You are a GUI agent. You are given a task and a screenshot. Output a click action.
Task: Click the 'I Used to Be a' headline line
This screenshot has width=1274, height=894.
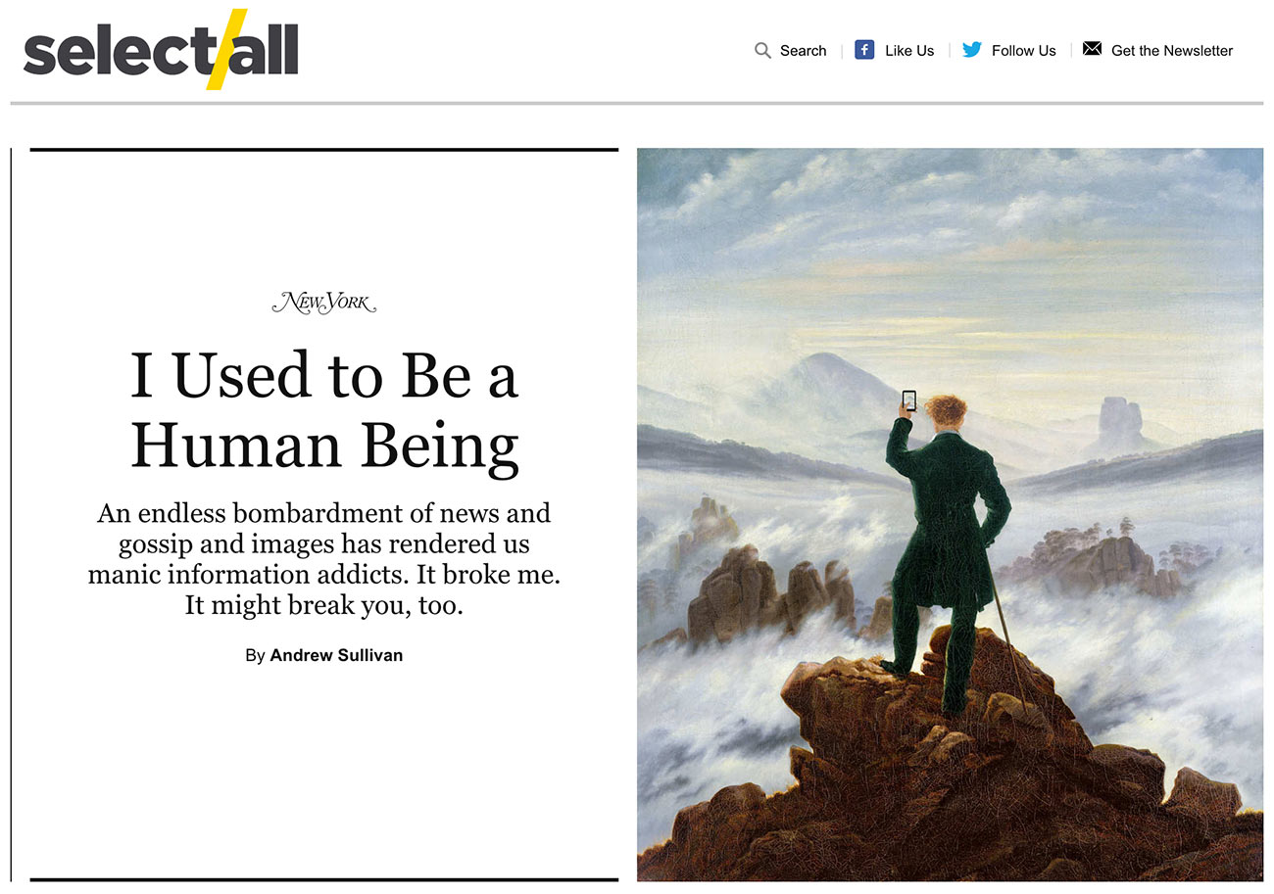[x=324, y=377]
